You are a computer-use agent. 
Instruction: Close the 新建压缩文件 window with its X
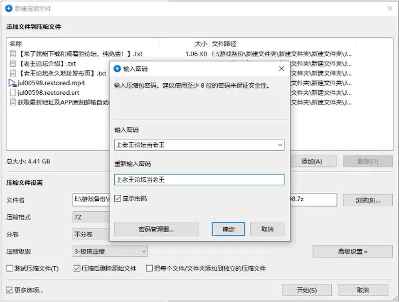coord(390,8)
